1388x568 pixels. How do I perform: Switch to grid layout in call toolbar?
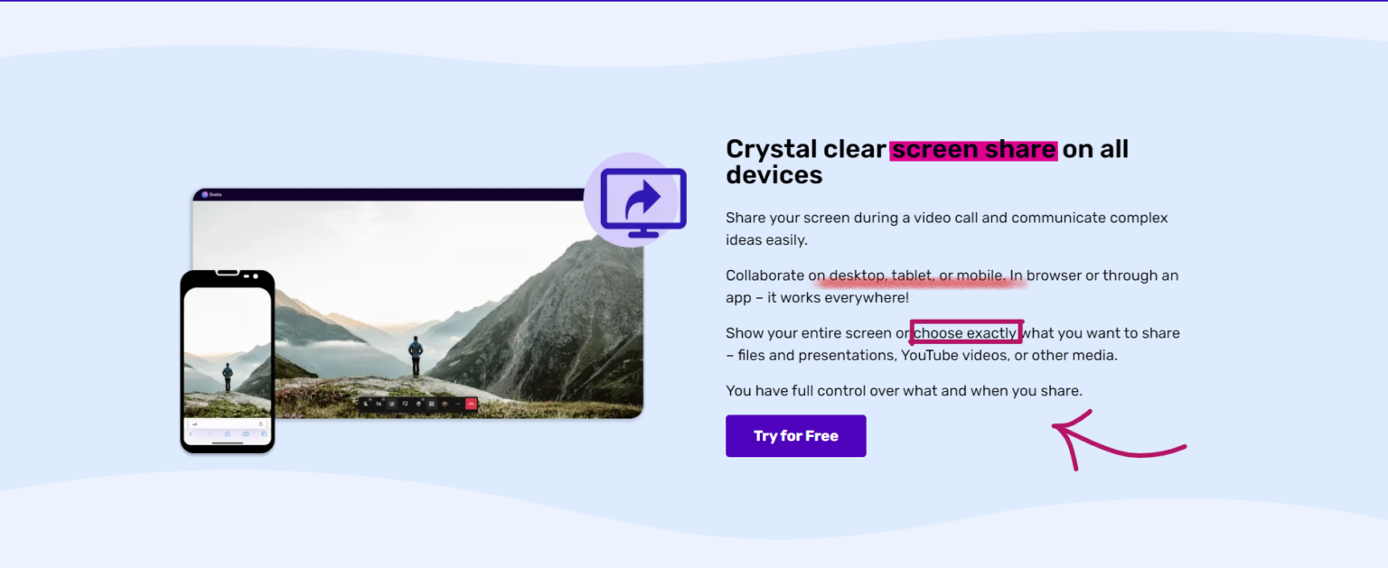pos(432,404)
